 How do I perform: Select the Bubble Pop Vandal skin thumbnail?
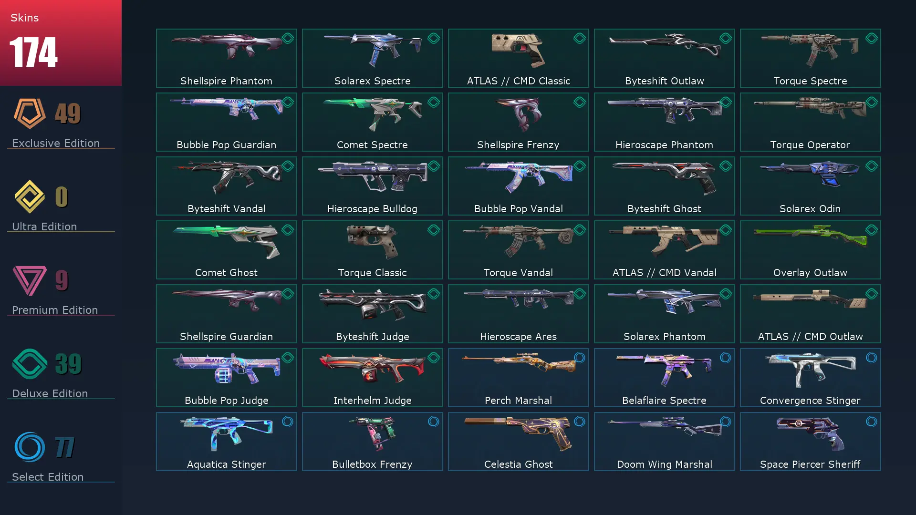coord(519,177)
